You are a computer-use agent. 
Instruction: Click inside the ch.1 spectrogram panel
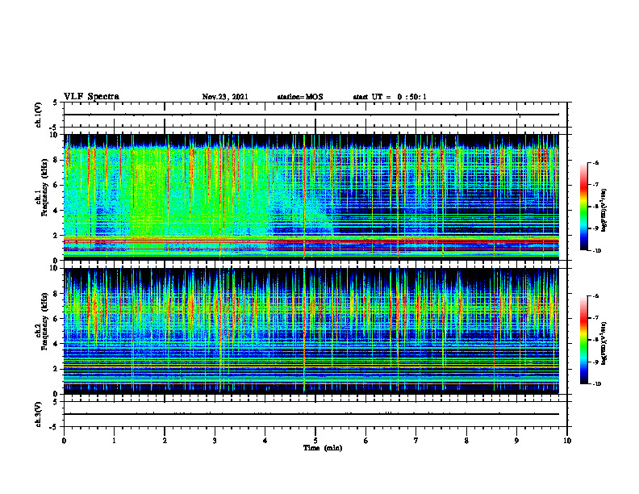pyautogui.click(x=311, y=197)
